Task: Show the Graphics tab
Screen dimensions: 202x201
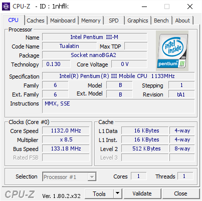Action: tap(138, 20)
